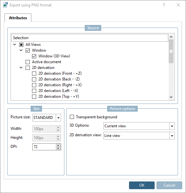Confirm export with the OK button
186x193 pixels.
pyautogui.click(x=142, y=185)
